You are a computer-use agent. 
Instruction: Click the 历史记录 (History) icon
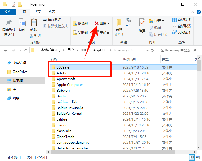tap(151, 35)
